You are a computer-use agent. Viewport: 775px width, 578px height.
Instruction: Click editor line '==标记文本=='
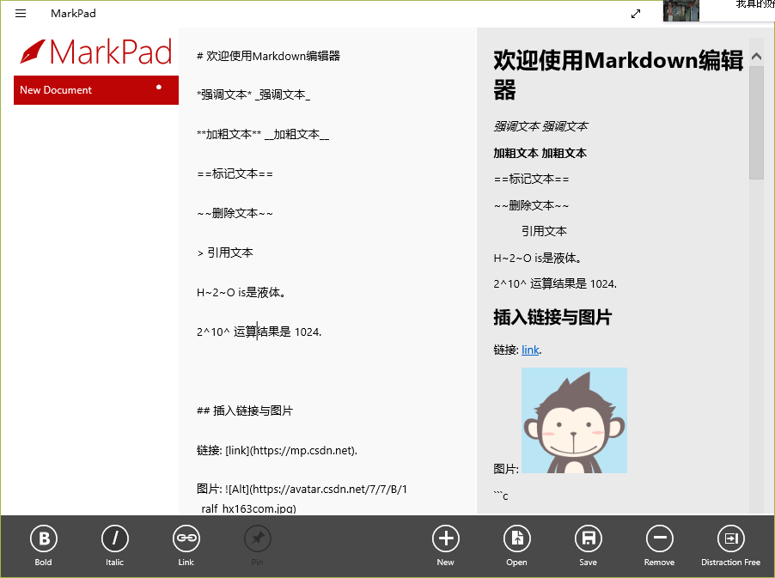[x=235, y=173]
